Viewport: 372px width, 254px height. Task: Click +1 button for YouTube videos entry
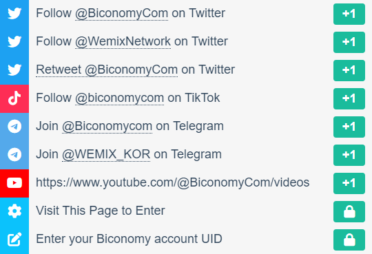349,183
